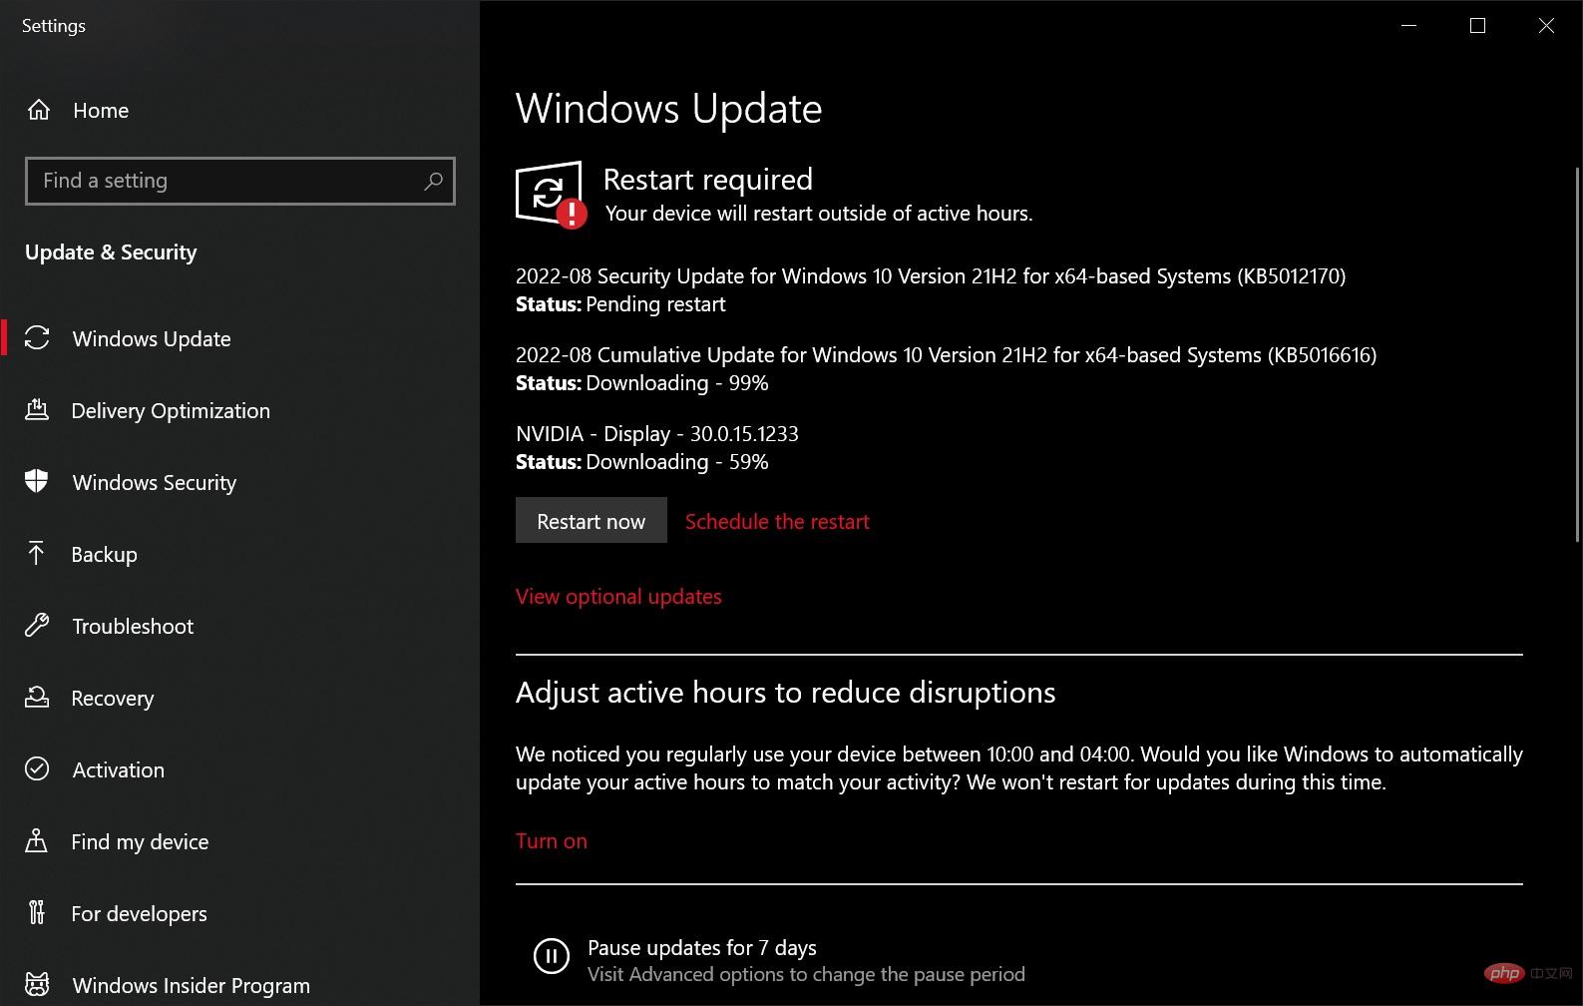Screen dimensions: 1583x1006
Task: Click the Restart required heading
Action: click(708, 180)
